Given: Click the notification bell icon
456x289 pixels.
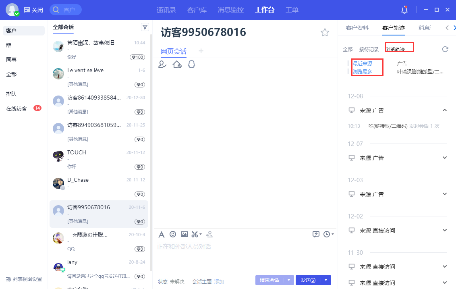Looking at the screenshot, I should (404, 10).
